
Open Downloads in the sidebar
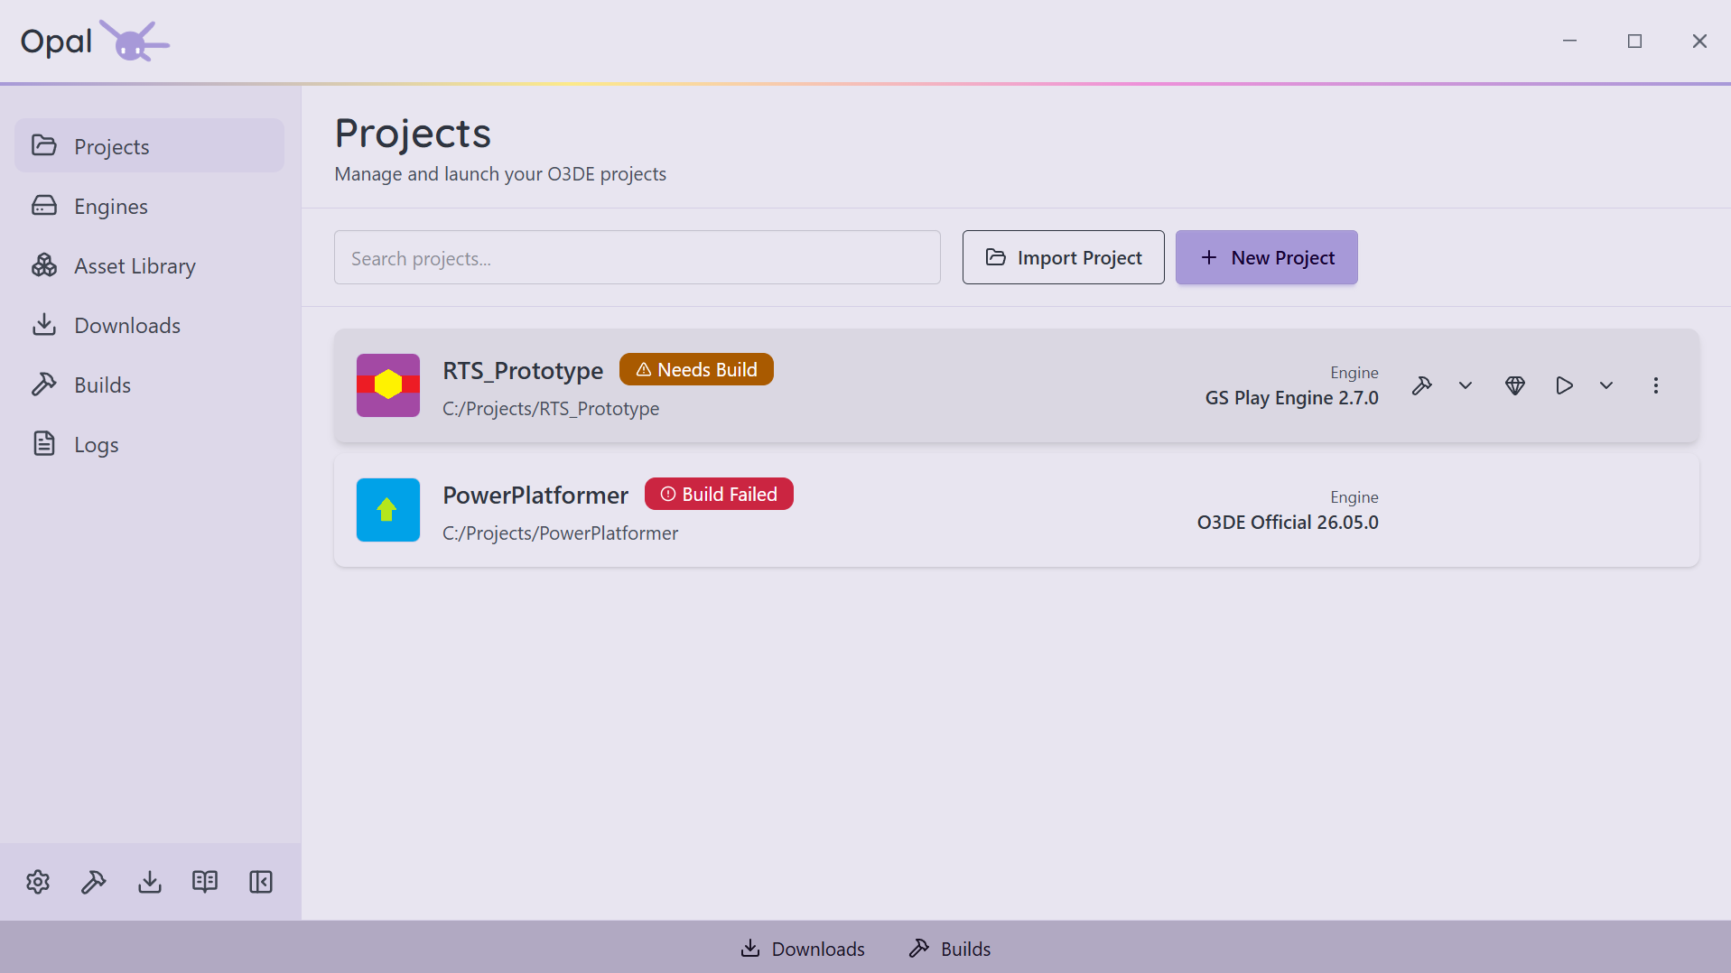pos(149,325)
